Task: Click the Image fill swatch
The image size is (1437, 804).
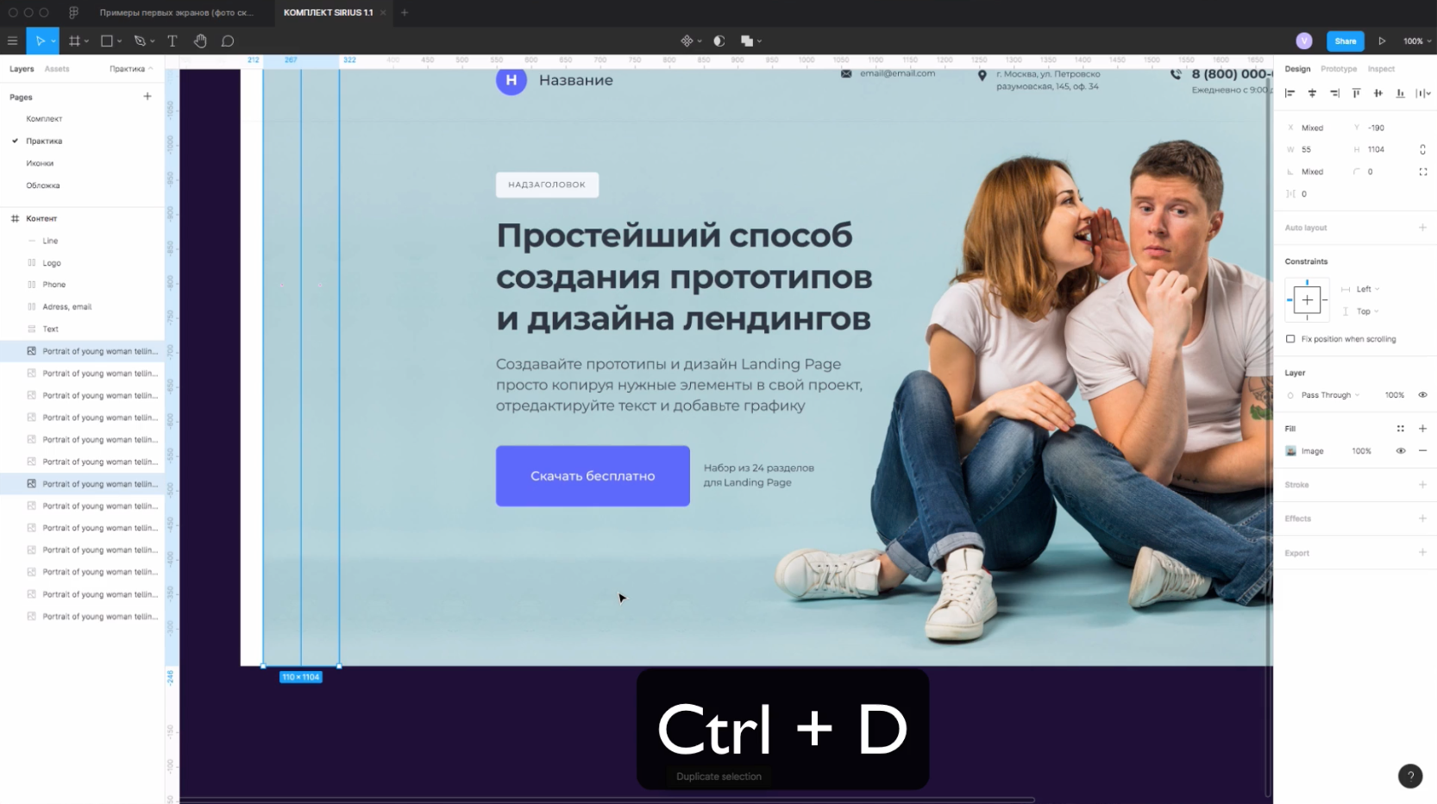Action: (1290, 451)
